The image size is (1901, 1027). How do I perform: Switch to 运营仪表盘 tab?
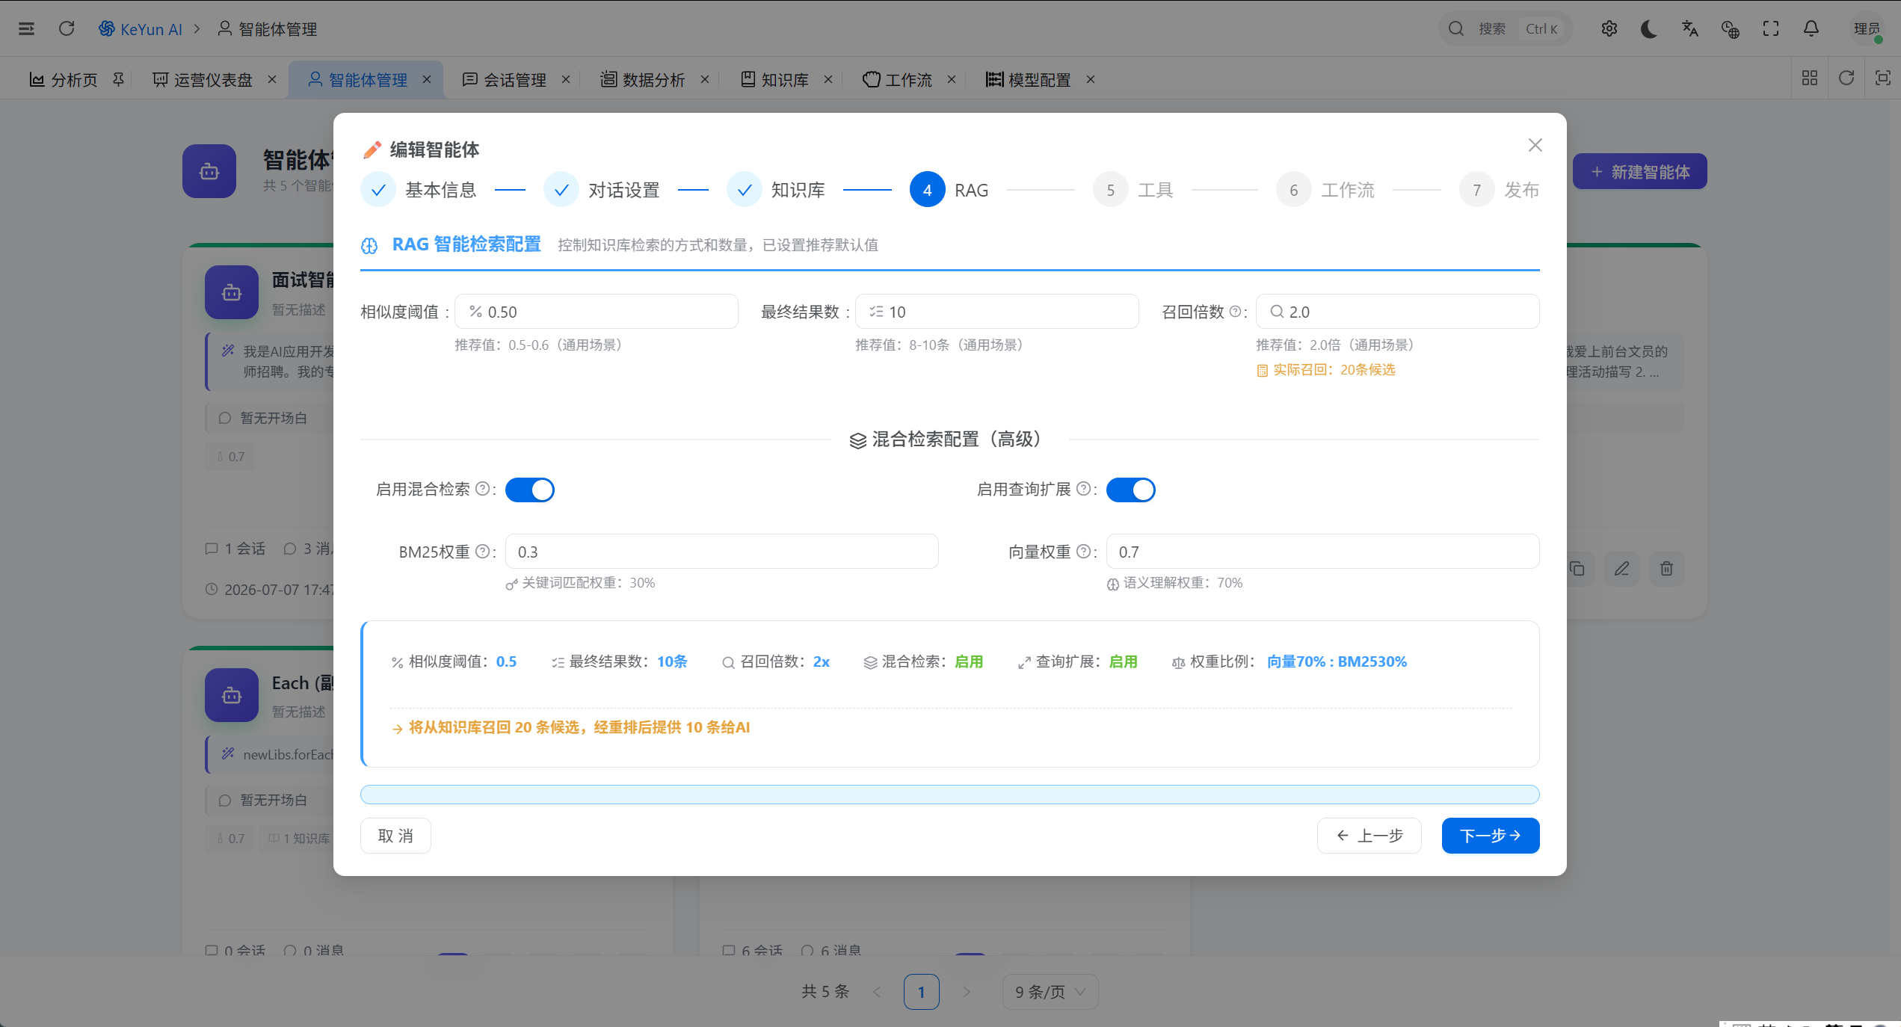[203, 79]
